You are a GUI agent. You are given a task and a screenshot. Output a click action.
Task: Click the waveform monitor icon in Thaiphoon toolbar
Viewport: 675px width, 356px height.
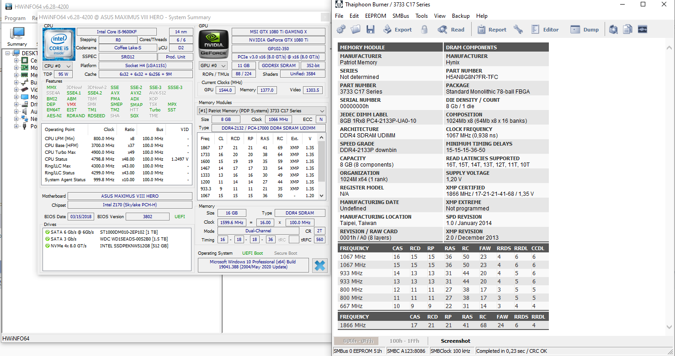(643, 30)
